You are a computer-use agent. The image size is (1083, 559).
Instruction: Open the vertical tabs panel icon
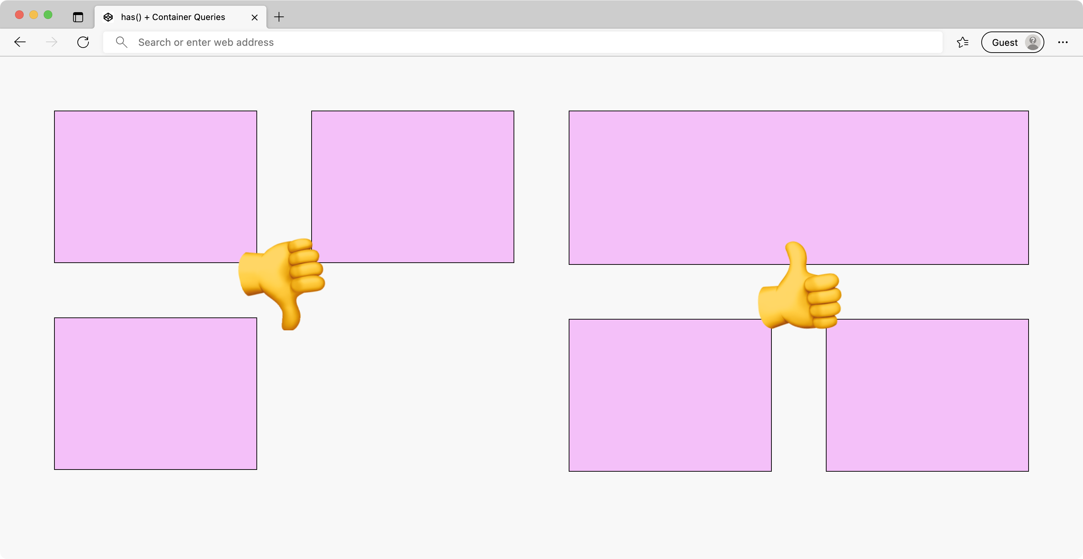pyautogui.click(x=77, y=17)
